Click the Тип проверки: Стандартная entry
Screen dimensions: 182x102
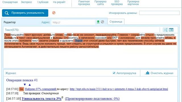pyautogui.click(x=41, y=93)
